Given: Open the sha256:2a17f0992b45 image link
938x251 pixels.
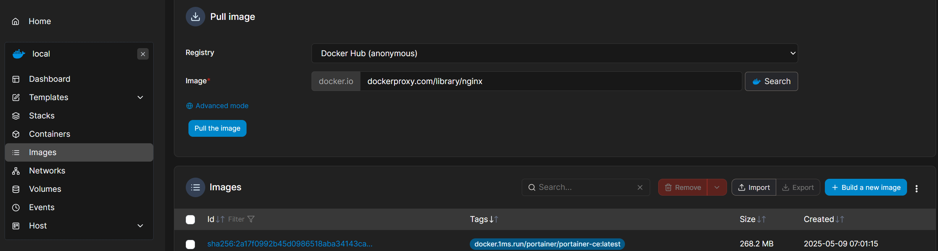Looking at the screenshot, I should coord(290,244).
